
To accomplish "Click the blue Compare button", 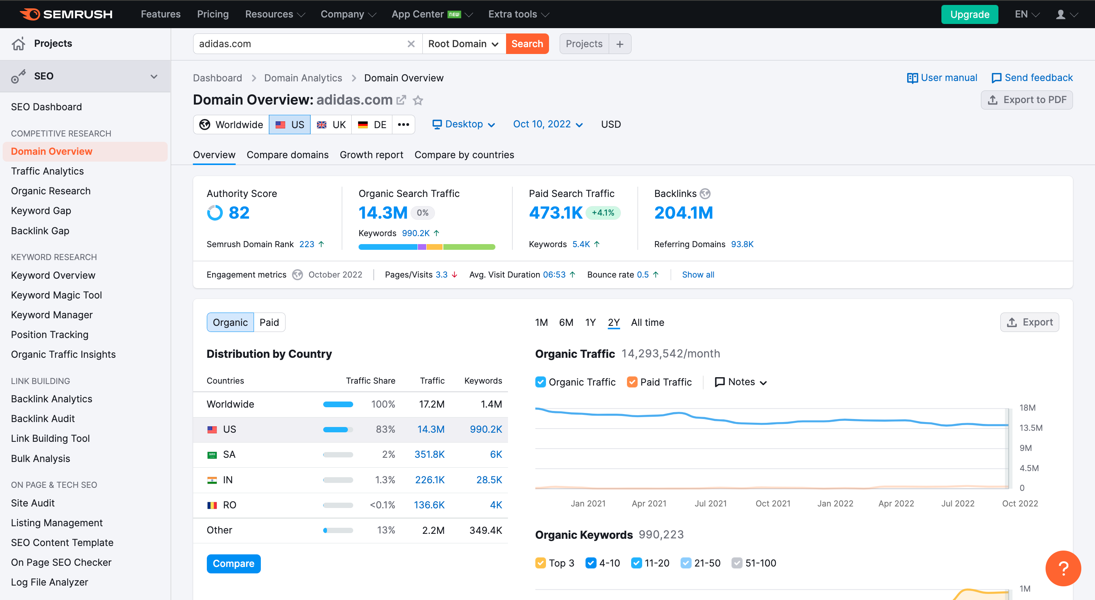I will pyautogui.click(x=233, y=563).
